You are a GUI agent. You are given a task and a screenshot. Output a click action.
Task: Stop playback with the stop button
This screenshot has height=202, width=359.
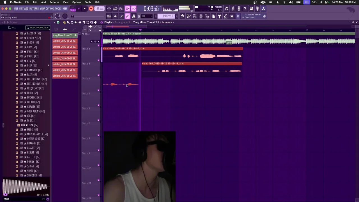(x=84, y=9)
